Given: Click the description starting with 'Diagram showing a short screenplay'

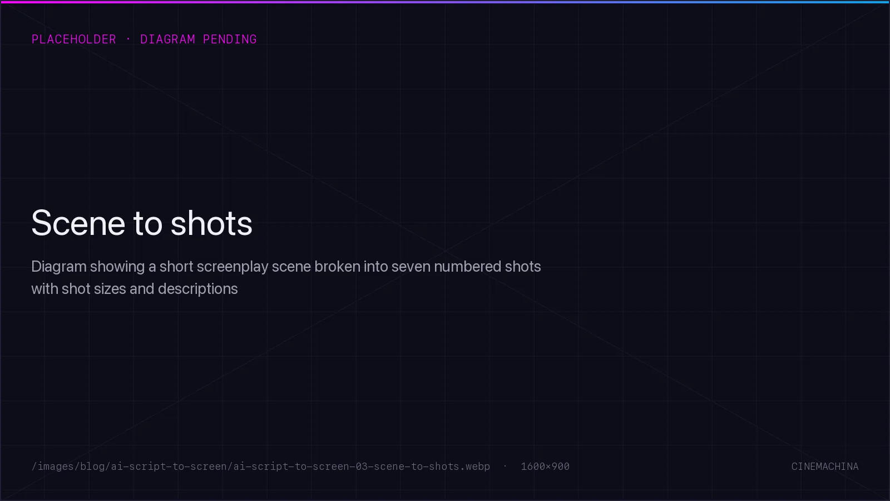Looking at the screenshot, I should click(286, 278).
